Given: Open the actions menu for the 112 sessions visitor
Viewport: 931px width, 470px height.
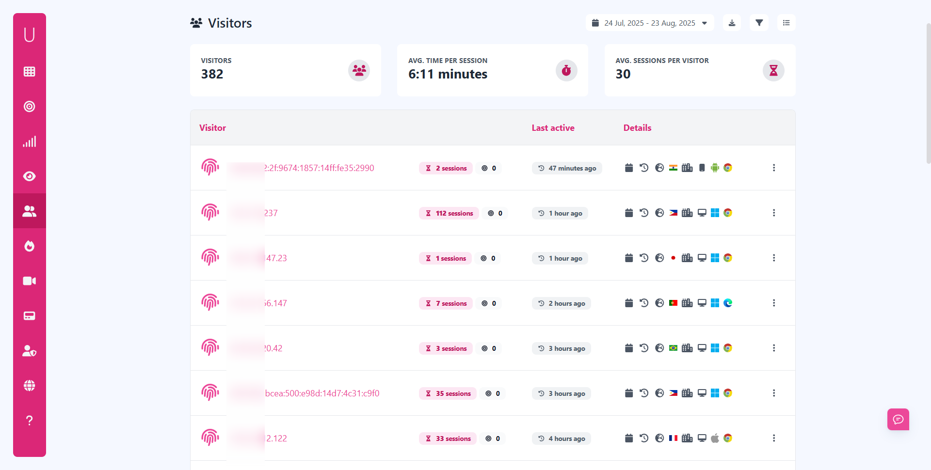Looking at the screenshot, I should [774, 213].
